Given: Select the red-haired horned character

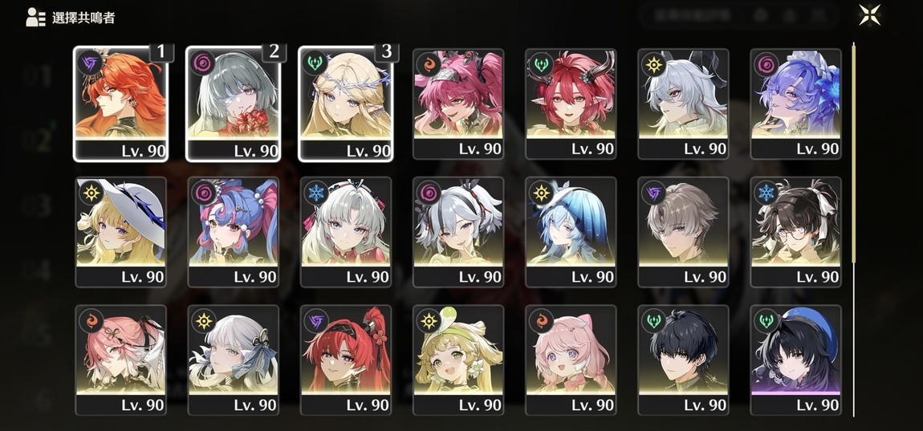Looking at the screenshot, I should click(x=571, y=104).
